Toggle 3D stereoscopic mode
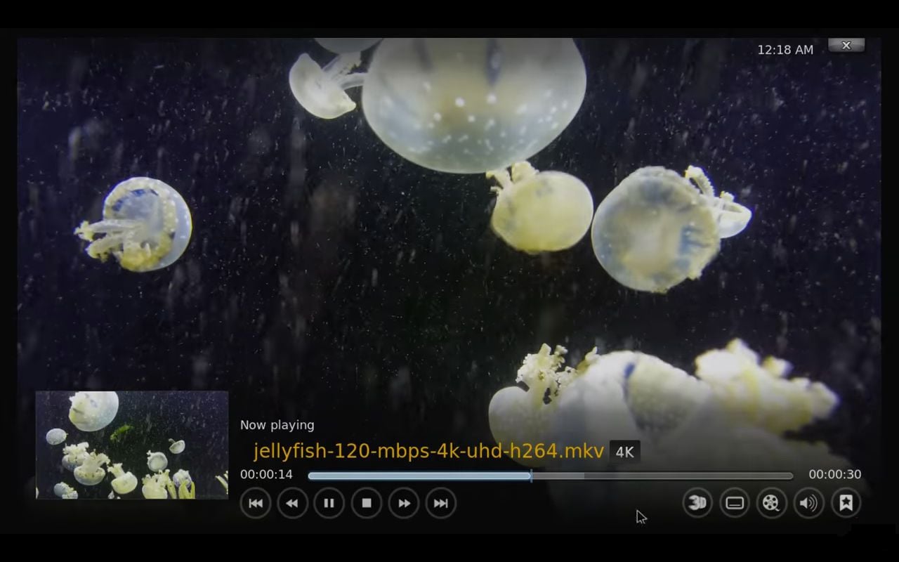This screenshot has height=562, width=899. click(697, 503)
